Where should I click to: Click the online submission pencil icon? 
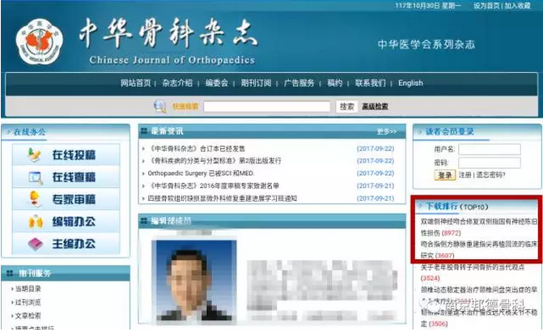point(34,155)
